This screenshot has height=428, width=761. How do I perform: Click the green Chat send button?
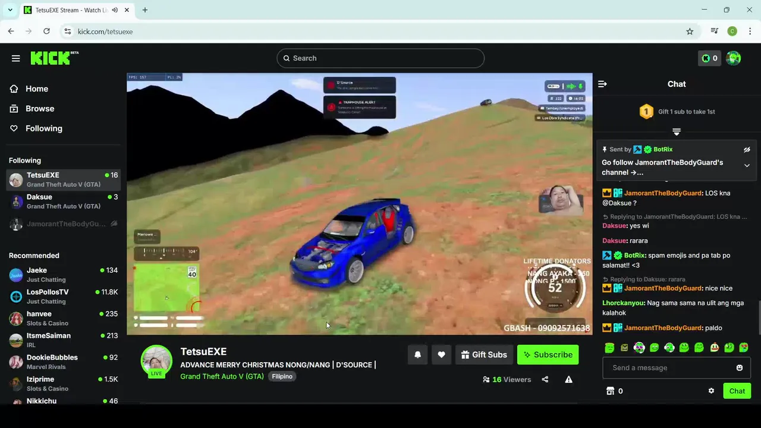point(737,391)
